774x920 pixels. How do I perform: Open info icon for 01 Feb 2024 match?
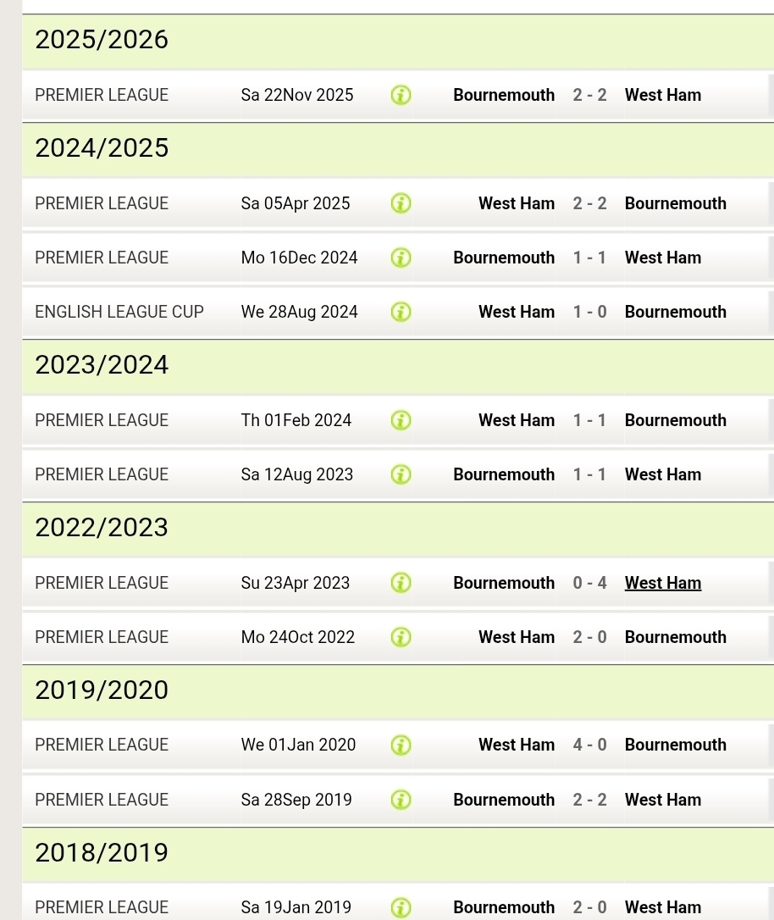tap(401, 420)
